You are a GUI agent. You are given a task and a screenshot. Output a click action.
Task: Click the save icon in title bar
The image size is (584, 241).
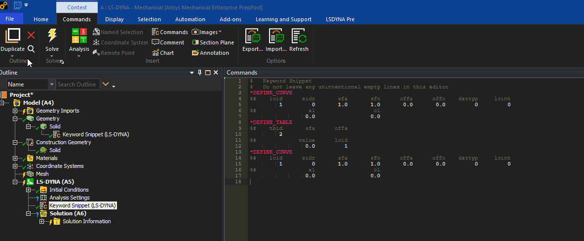pyautogui.click(x=17, y=5)
